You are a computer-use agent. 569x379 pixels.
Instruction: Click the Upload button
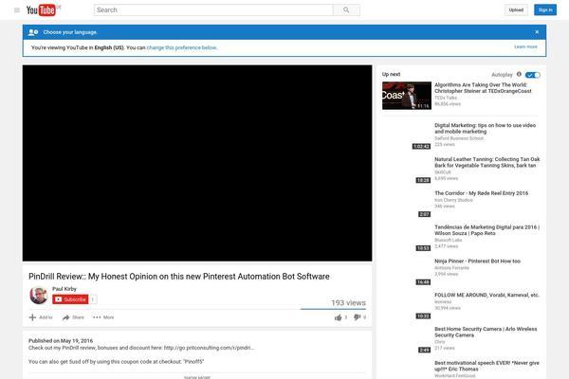click(516, 10)
